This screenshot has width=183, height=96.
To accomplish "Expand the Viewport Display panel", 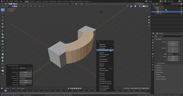I will click(x=160, y=77).
